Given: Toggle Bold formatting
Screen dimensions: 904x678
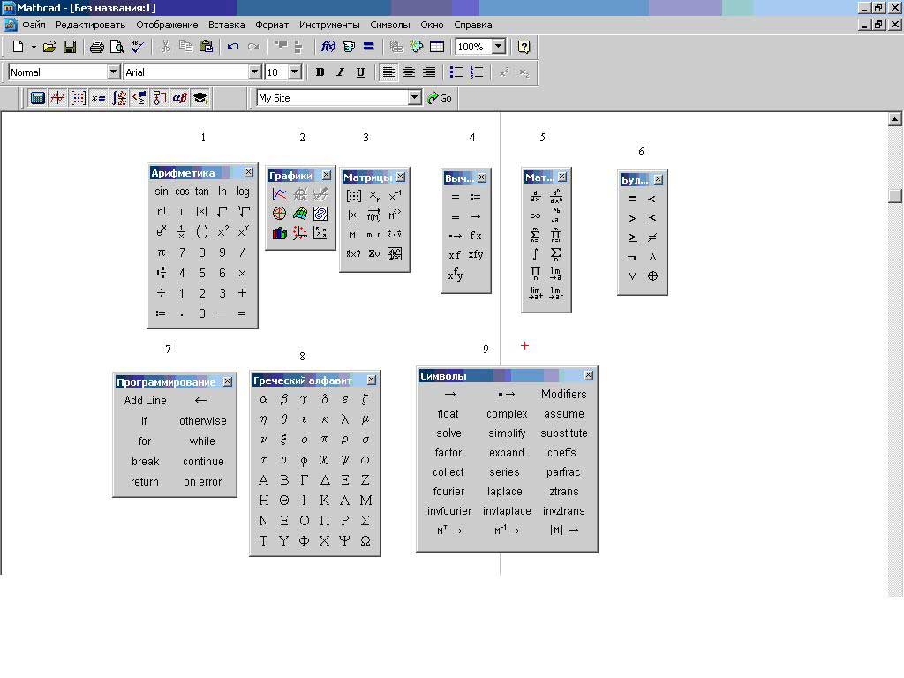Looking at the screenshot, I should coord(320,72).
